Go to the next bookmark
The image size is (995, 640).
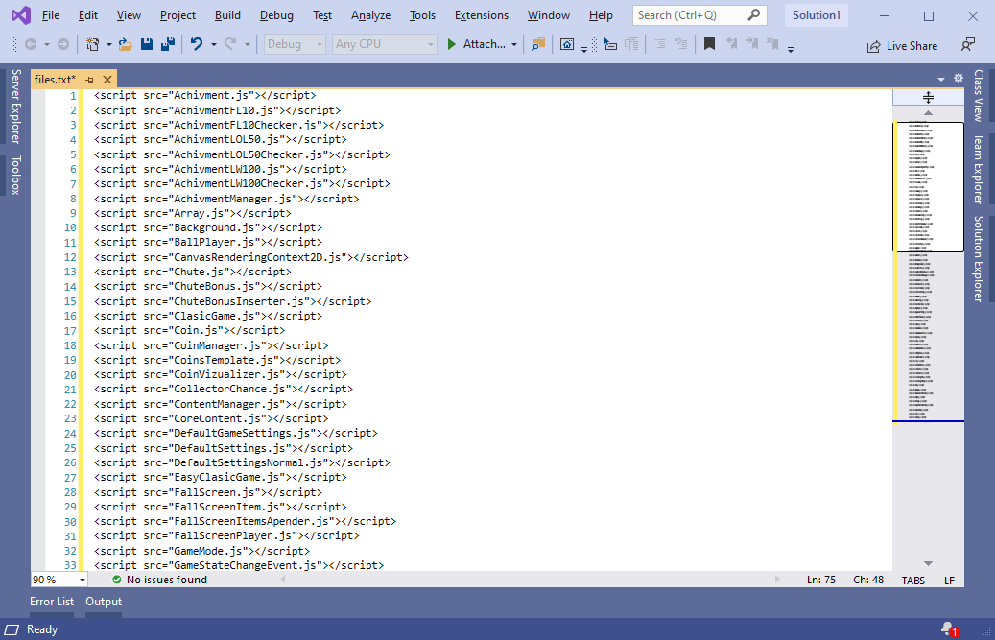click(752, 44)
